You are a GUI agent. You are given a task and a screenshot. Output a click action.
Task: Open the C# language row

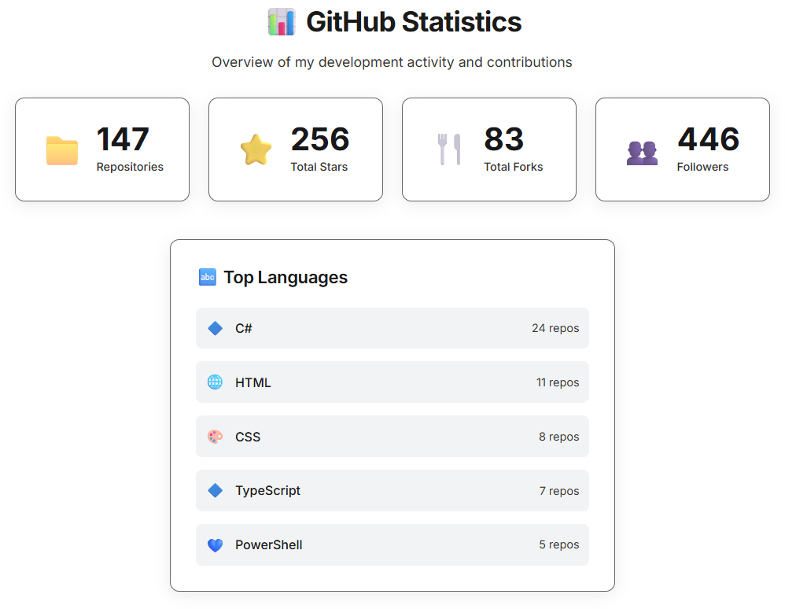click(392, 328)
